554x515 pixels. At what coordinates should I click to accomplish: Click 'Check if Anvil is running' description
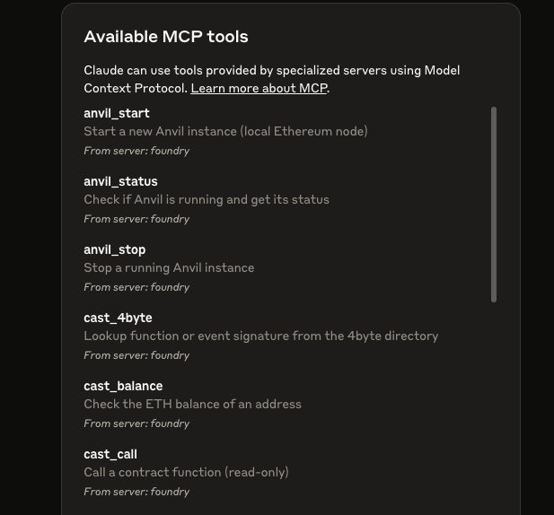207,199
